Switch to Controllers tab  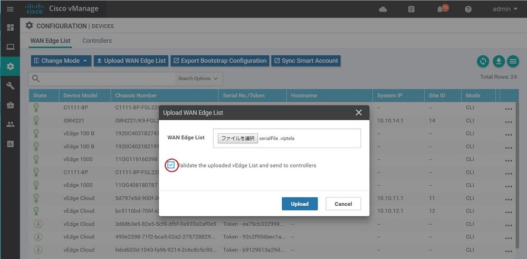tap(97, 41)
